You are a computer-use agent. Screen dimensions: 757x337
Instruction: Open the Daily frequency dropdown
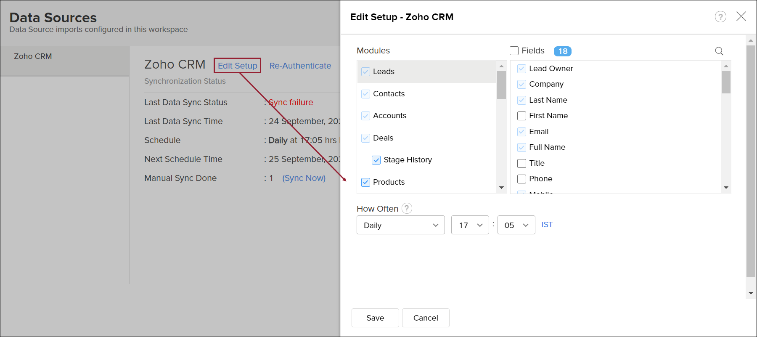[400, 225]
